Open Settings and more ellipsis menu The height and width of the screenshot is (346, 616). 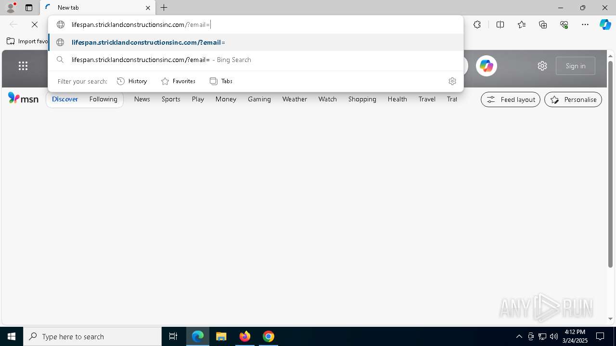(x=585, y=25)
